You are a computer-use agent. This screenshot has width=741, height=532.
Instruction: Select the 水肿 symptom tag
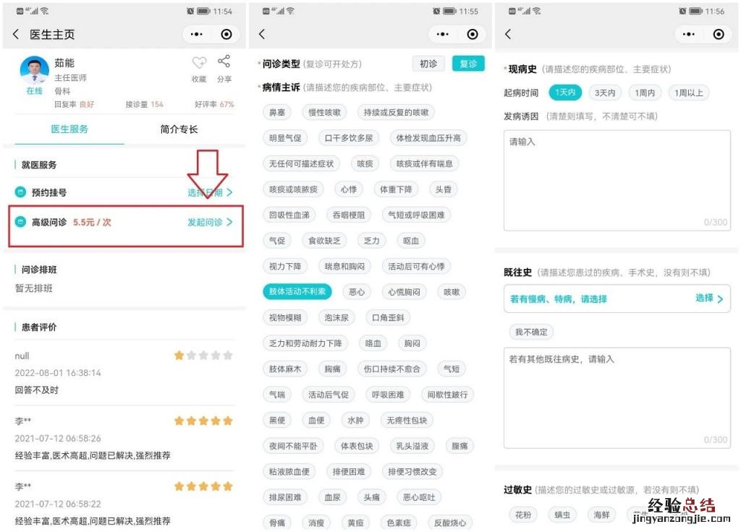point(355,420)
